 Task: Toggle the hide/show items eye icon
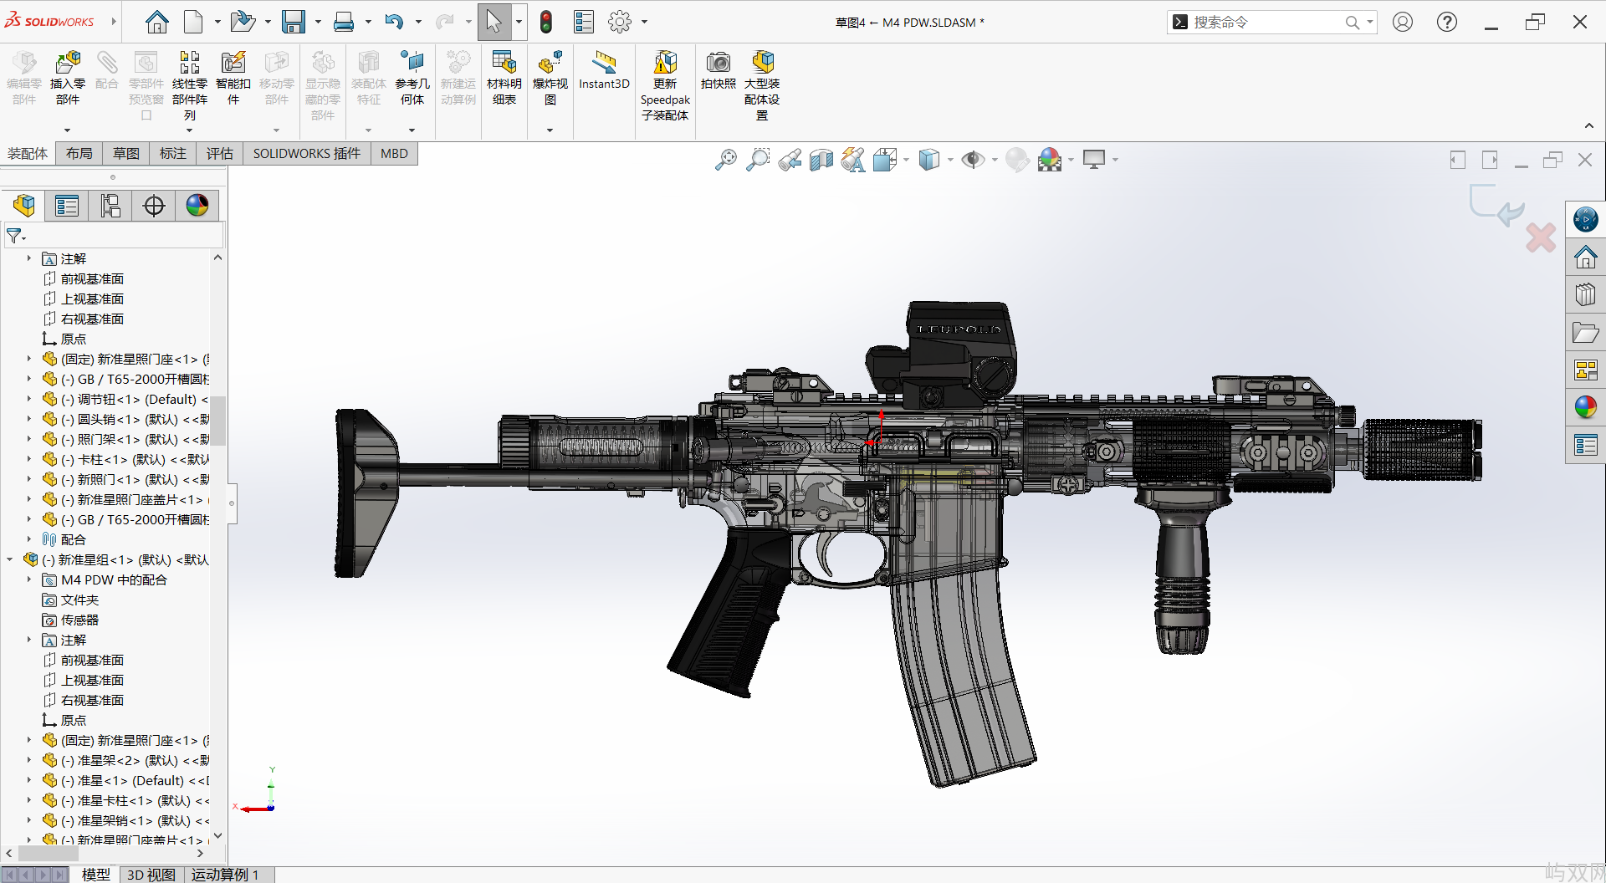972,160
